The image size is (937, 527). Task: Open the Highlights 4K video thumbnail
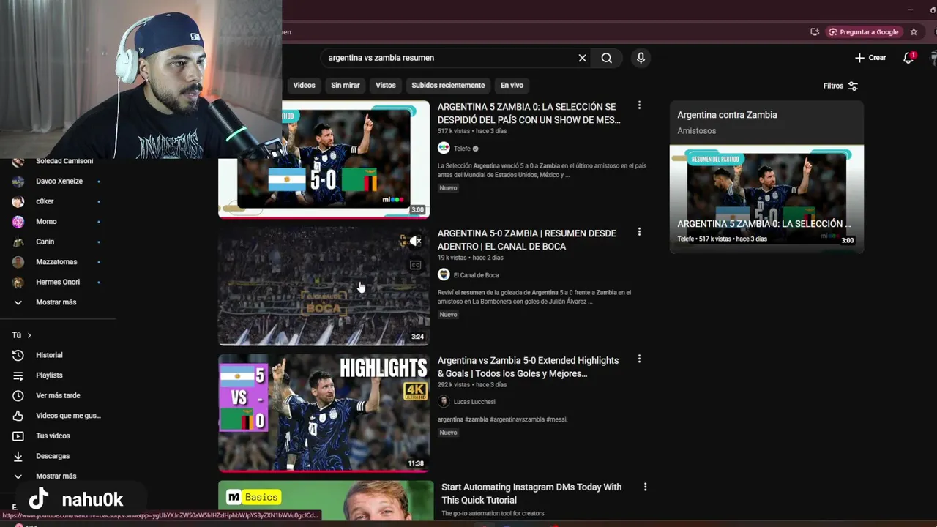(x=324, y=413)
